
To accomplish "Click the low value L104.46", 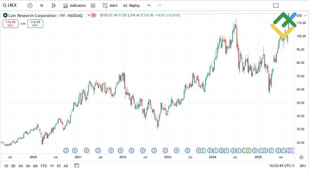I will [134, 15].
